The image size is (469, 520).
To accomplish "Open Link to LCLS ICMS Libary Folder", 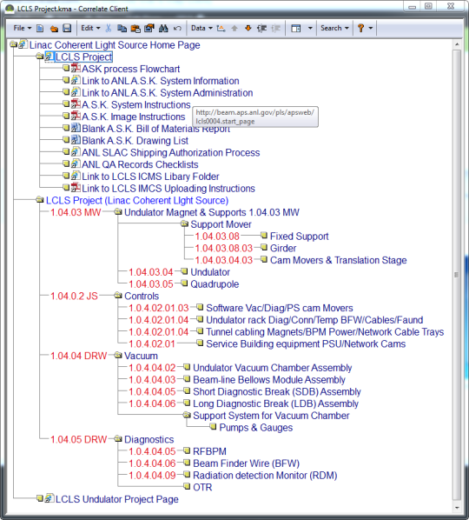I will [x=150, y=177].
